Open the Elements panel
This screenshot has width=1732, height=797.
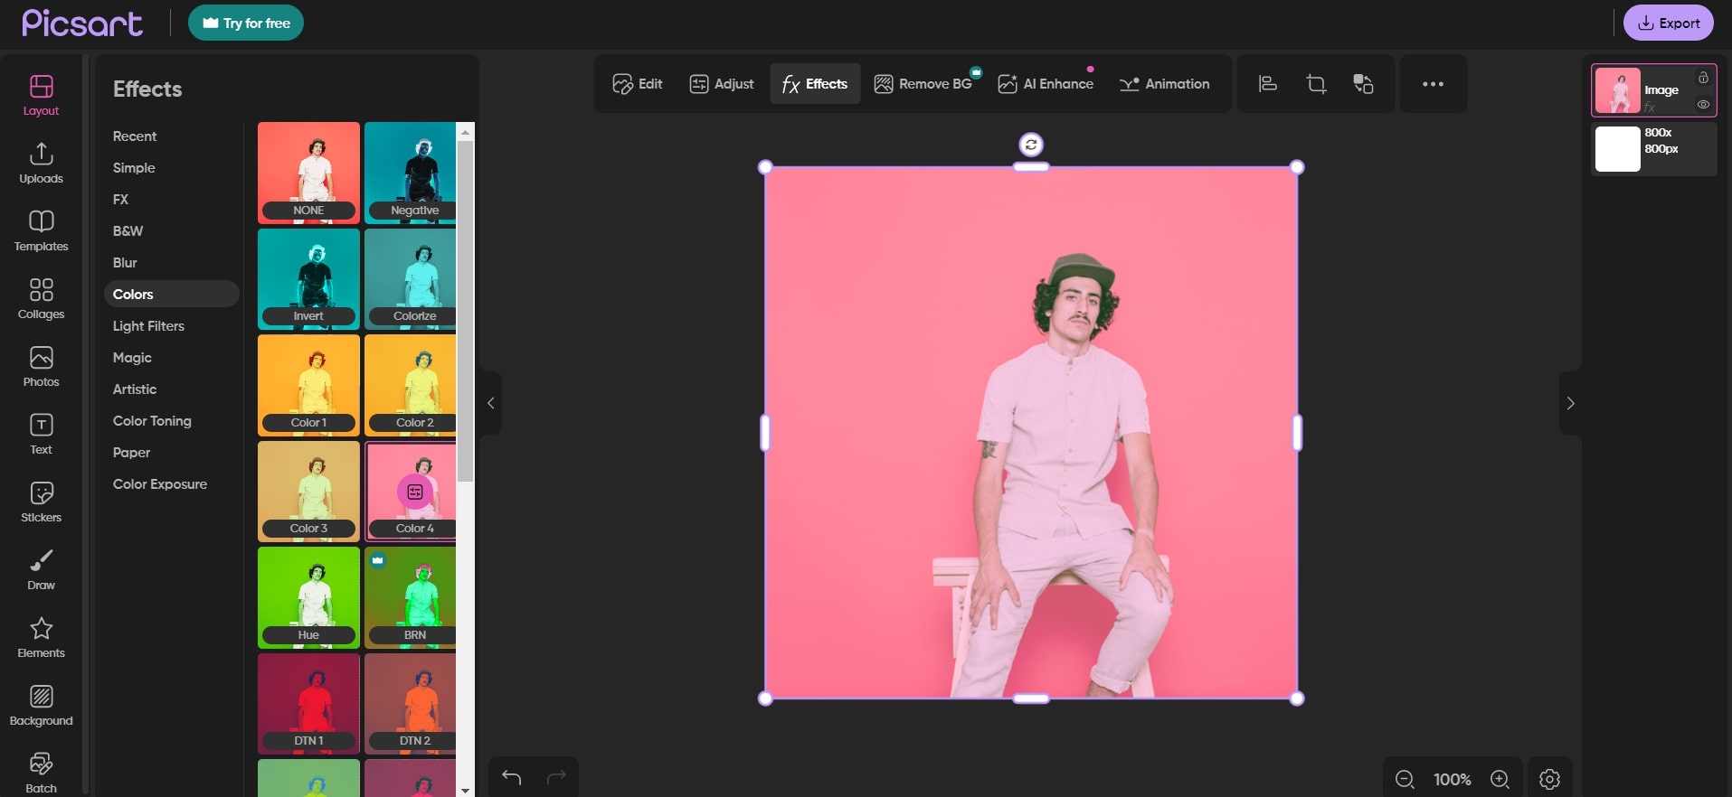(41, 637)
